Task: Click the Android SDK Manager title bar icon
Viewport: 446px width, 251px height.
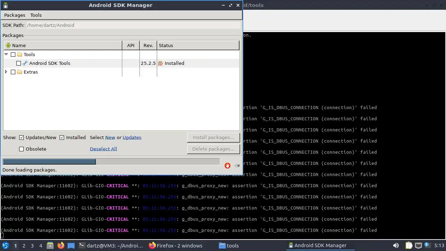Action: tap(5, 5)
